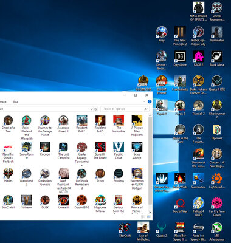This screenshot has width=231, height=243.
Task: Select the Detroit - Become Human shortcut
Action: [x=162, y=60]
